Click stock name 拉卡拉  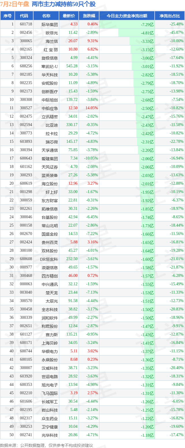point(52,134)
